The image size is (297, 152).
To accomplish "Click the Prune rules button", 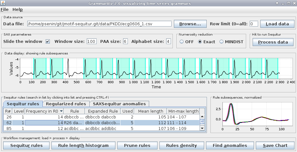I will point(137,145).
